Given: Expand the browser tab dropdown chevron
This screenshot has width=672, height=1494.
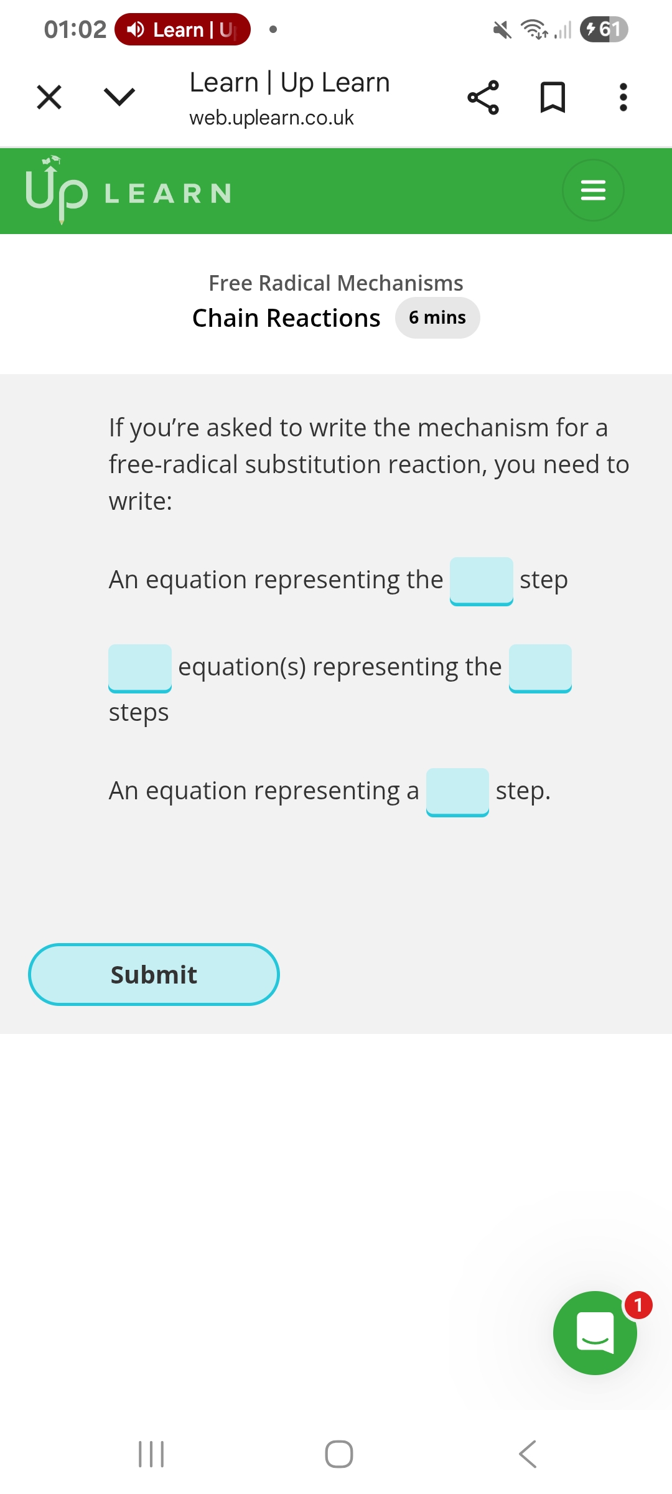Looking at the screenshot, I should 119,97.
